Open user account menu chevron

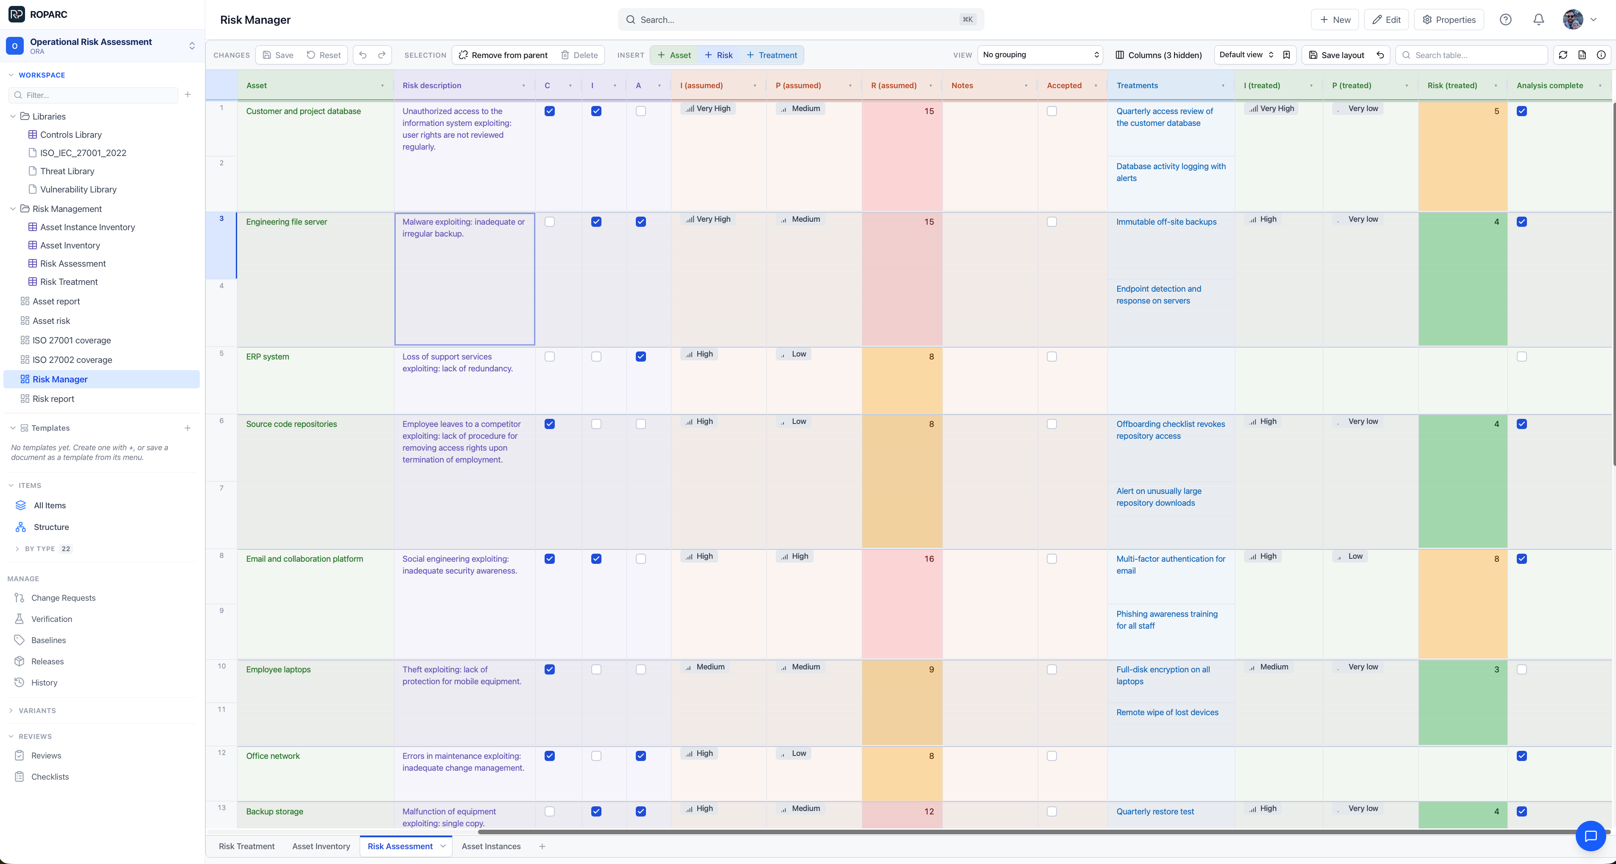click(x=1594, y=20)
